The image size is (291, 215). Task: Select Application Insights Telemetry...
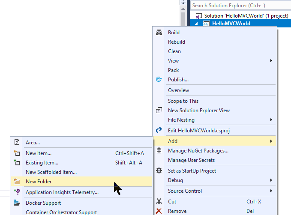(x=81, y=192)
